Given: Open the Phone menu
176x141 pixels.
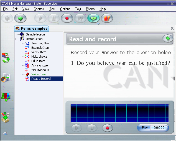Looking at the screenshot, I should point(90,9).
